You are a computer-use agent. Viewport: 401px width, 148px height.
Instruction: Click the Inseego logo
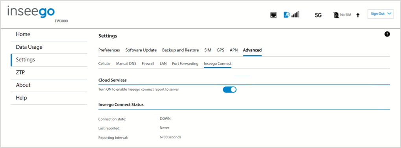coord(31,13)
